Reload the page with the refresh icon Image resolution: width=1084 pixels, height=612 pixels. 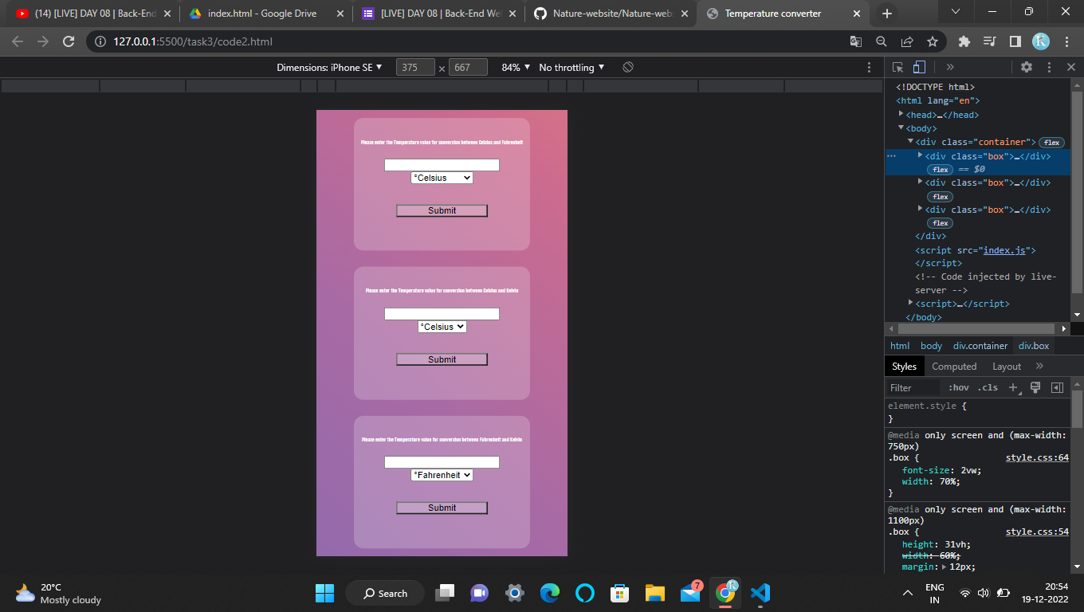coord(69,41)
